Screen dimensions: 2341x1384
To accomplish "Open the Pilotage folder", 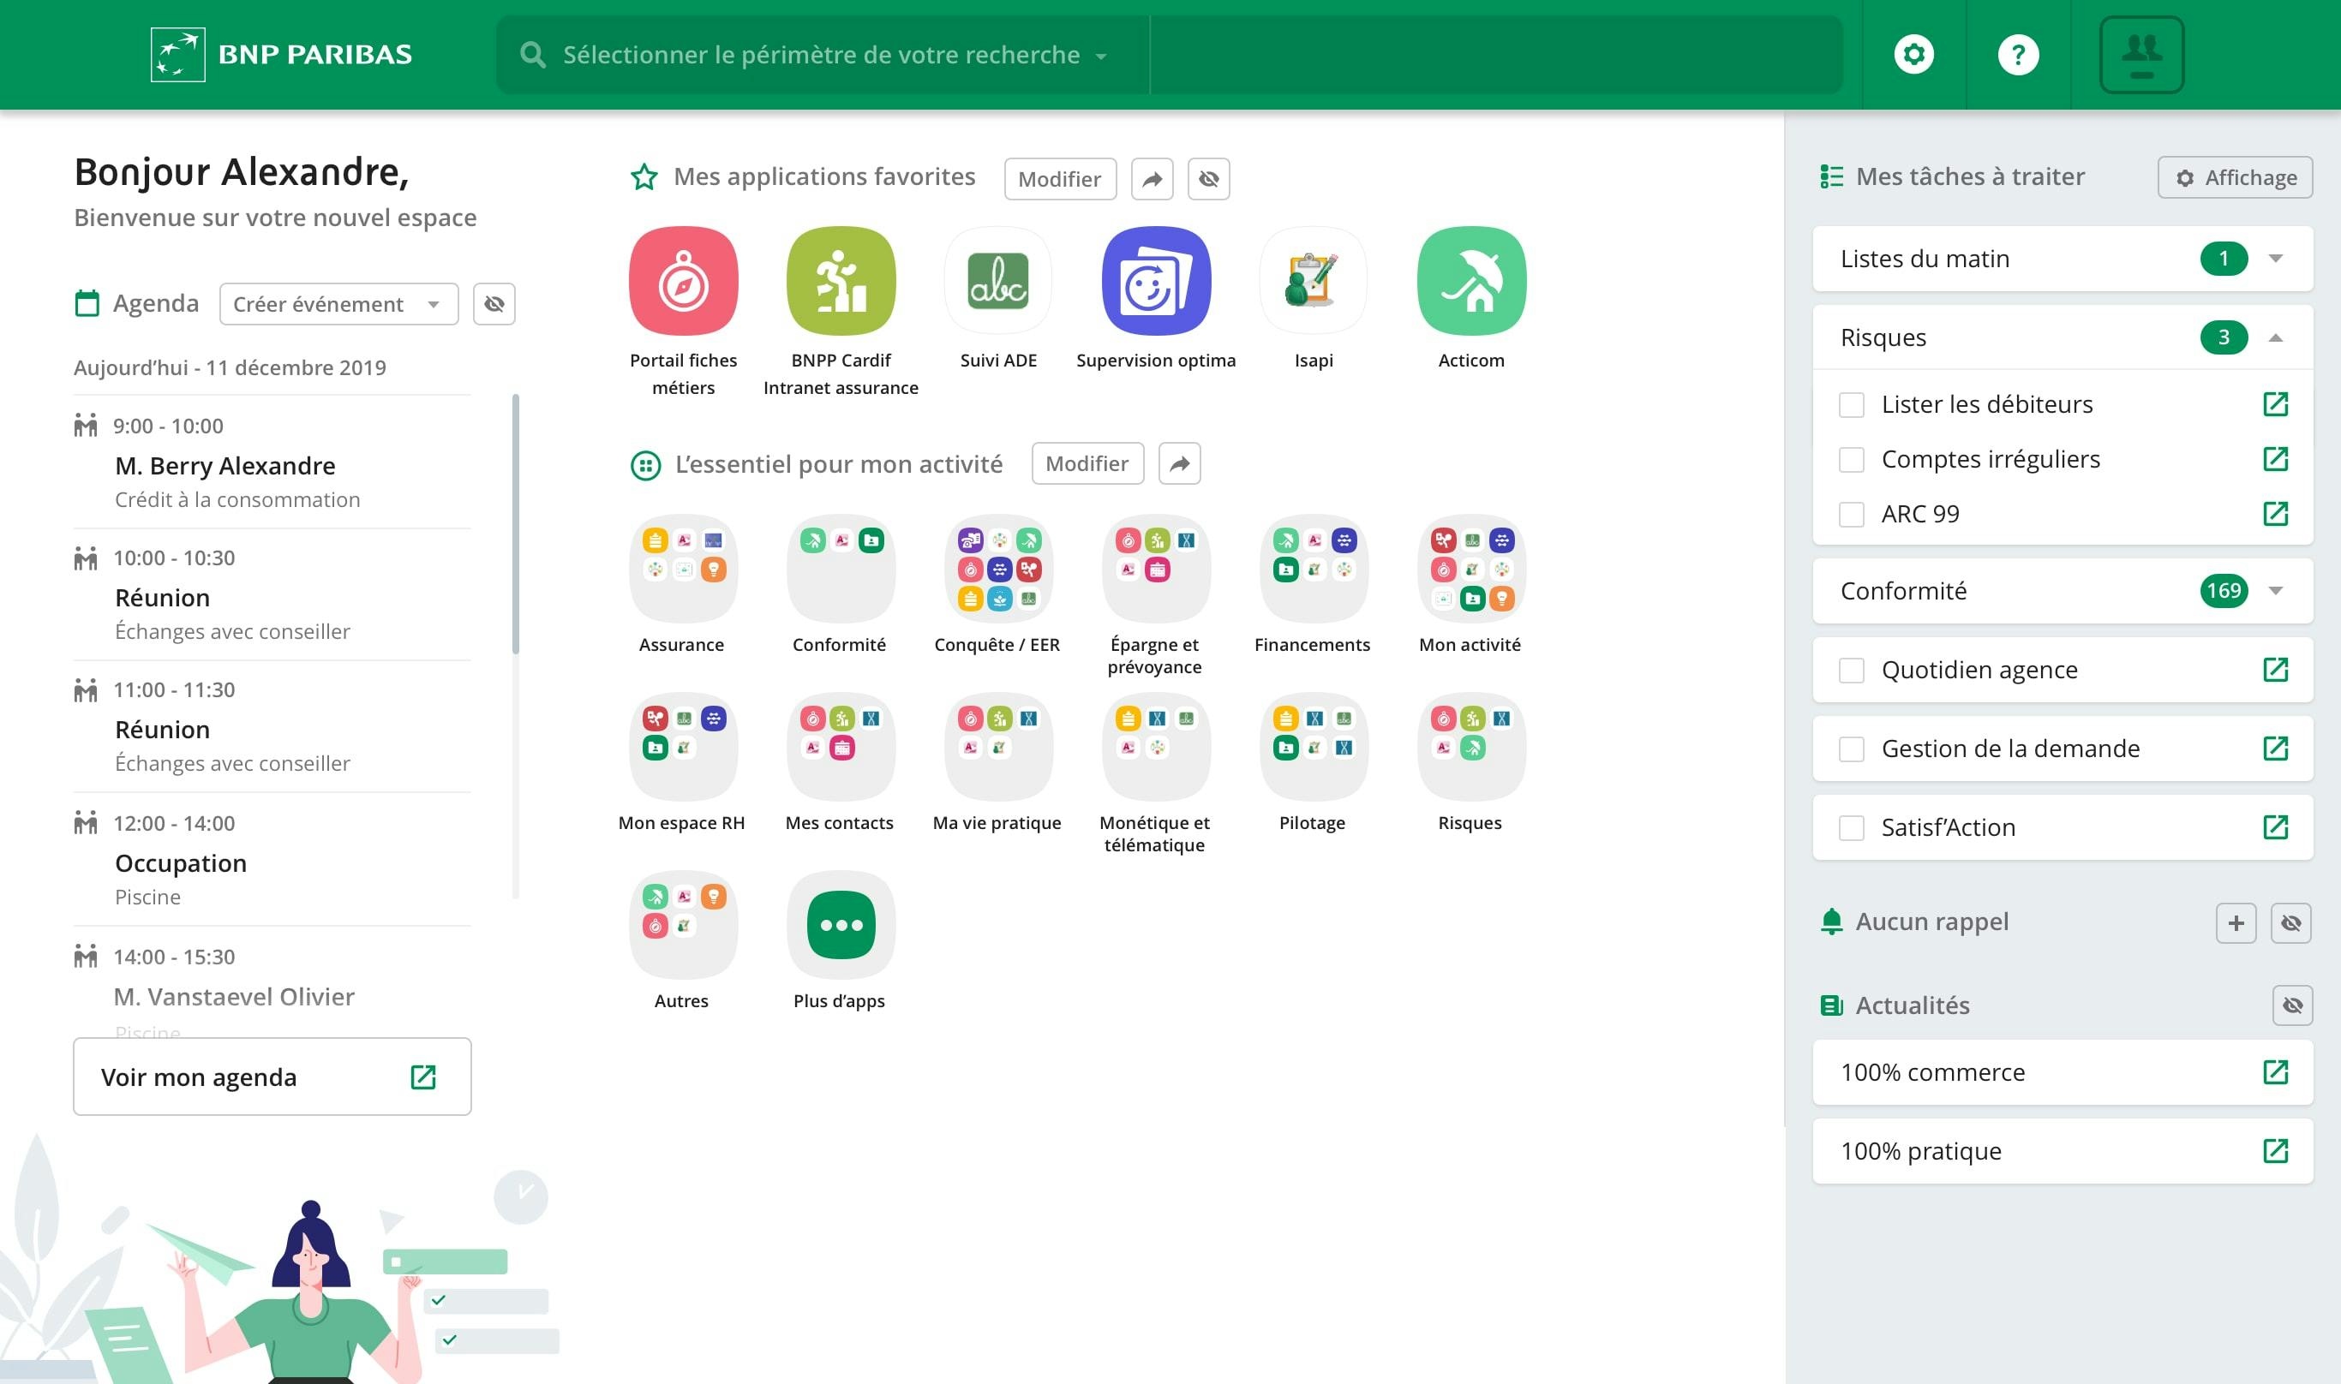I will click(1314, 747).
